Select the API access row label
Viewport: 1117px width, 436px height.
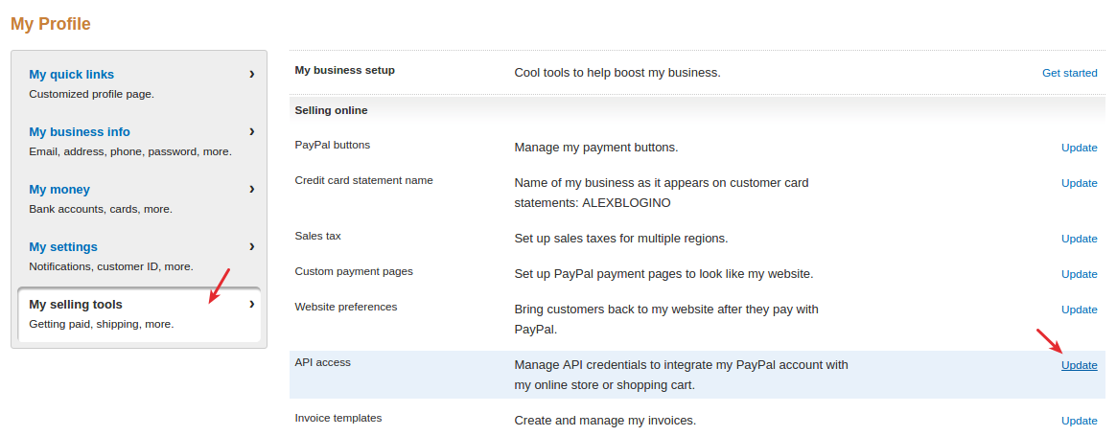(x=323, y=362)
